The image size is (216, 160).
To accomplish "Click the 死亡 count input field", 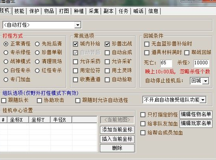I will (x=166, y=63).
